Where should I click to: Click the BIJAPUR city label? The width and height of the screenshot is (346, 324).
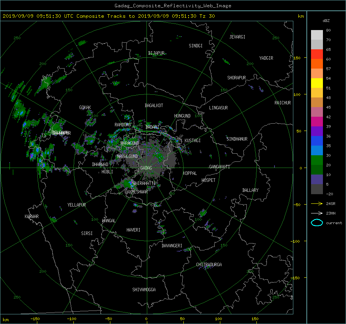156,53
